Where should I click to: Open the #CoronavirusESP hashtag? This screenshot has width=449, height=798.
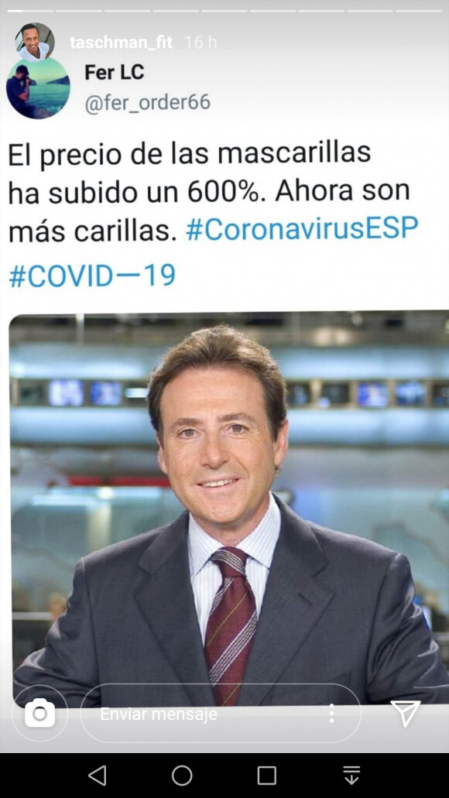point(302,230)
